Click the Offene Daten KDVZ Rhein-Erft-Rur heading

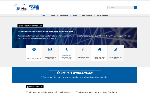click(30, 26)
